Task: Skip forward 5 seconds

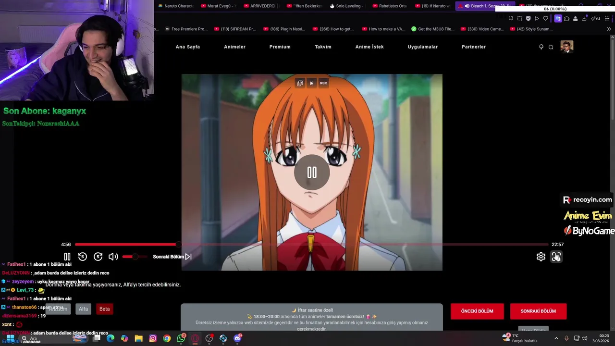Action: [x=98, y=257]
